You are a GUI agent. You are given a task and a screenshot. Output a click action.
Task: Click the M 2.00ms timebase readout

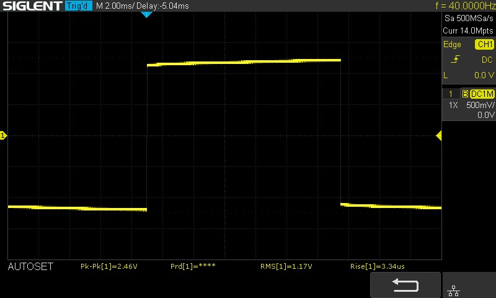[x=115, y=6]
